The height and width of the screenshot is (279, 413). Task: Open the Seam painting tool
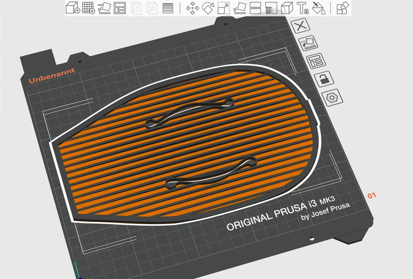coord(287,8)
